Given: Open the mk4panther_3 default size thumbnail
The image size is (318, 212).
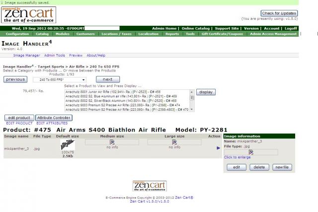Looking at the screenshot, I should [68, 144].
